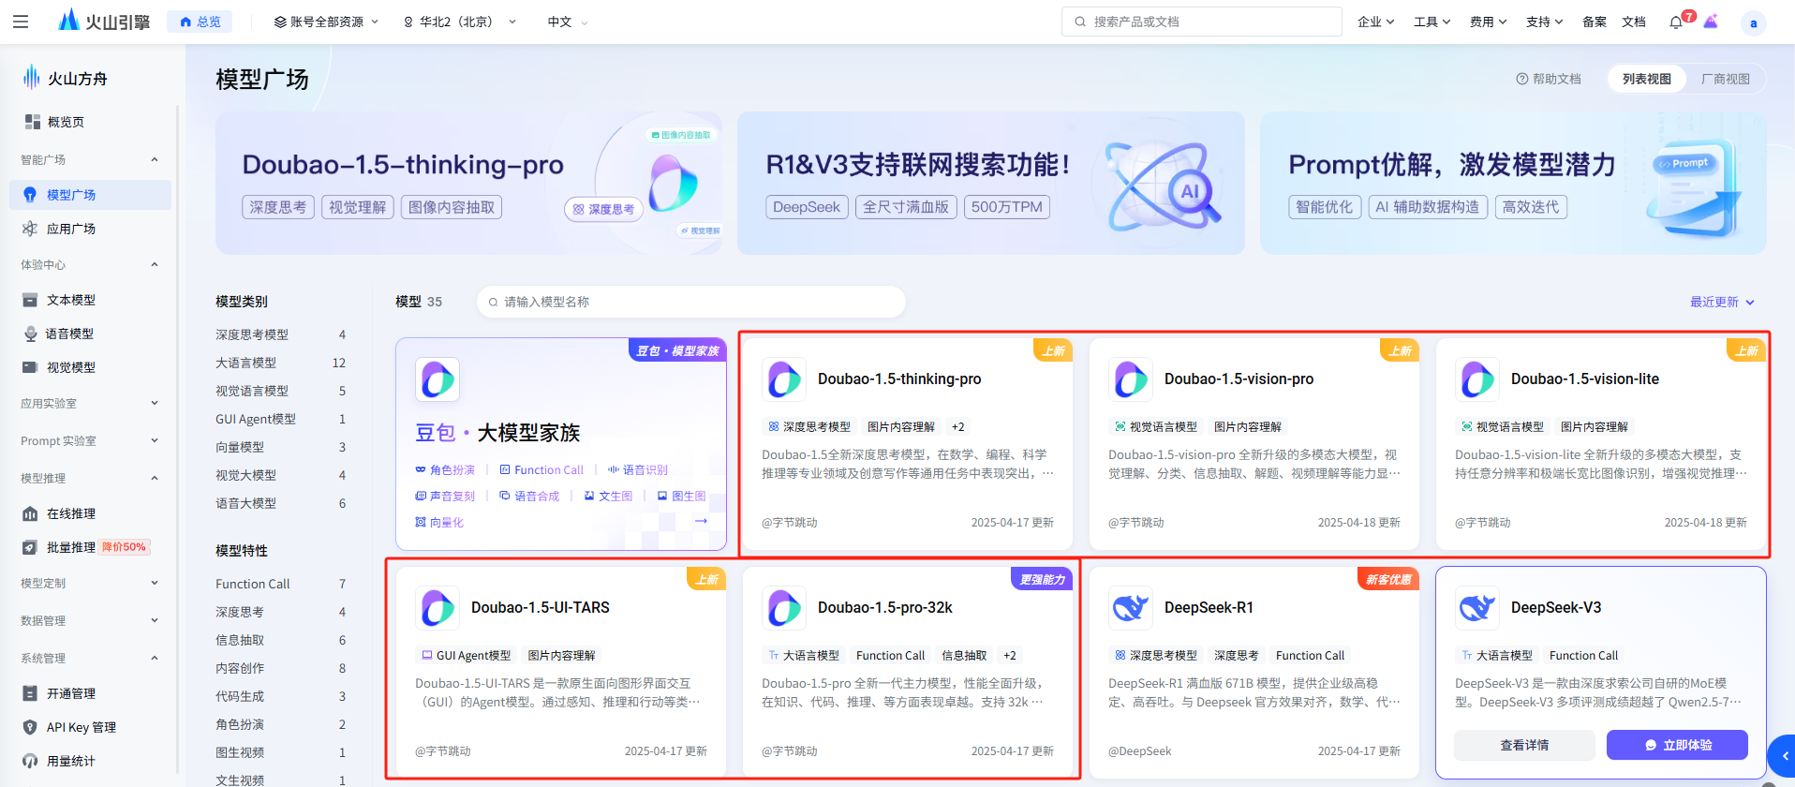Image resolution: width=1795 pixels, height=787 pixels.
Task: Switch to 列表视图 list view
Action: (1646, 79)
